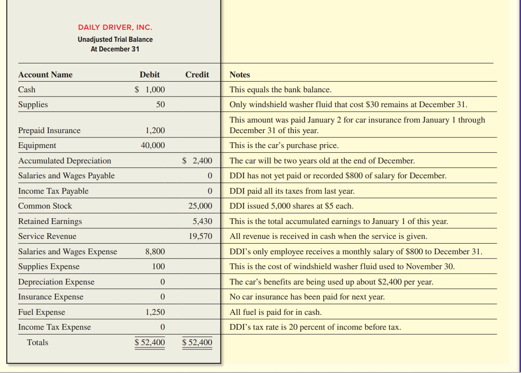Select the note about DDI's 20 percent tax rate

pos(315,327)
